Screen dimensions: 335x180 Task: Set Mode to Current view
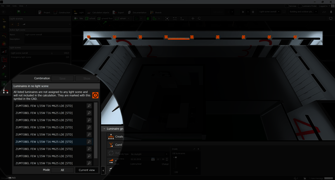pyautogui.click(x=87, y=170)
